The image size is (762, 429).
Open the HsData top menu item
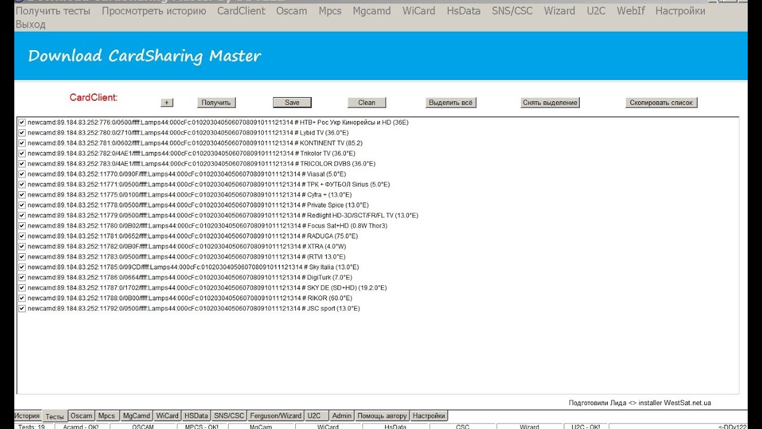[x=463, y=11]
